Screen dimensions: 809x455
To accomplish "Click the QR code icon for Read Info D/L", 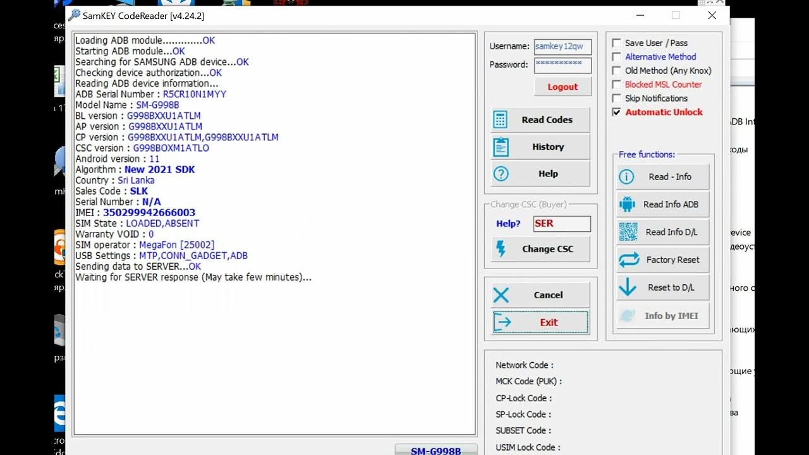I will coord(628,232).
